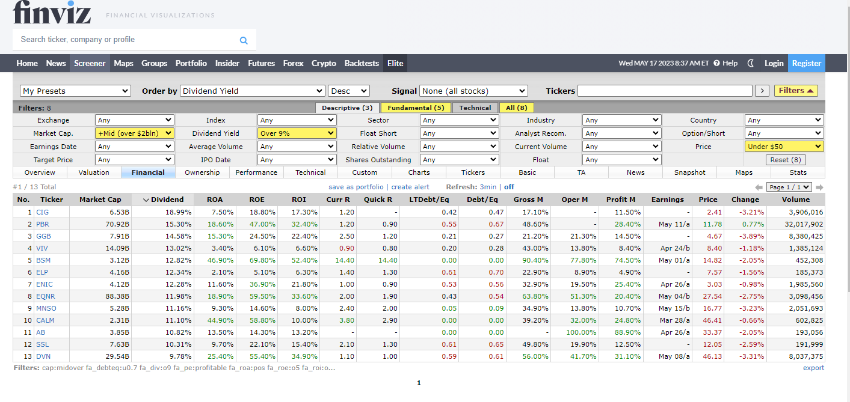Click page number 1 at bottom
The image size is (850, 402).
click(419, 383)
